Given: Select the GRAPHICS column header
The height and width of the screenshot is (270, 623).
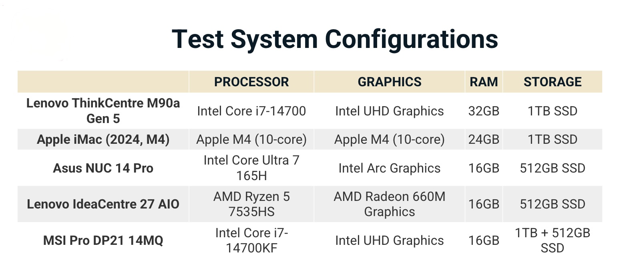Looking at the screenshot, I should [389, 82].
